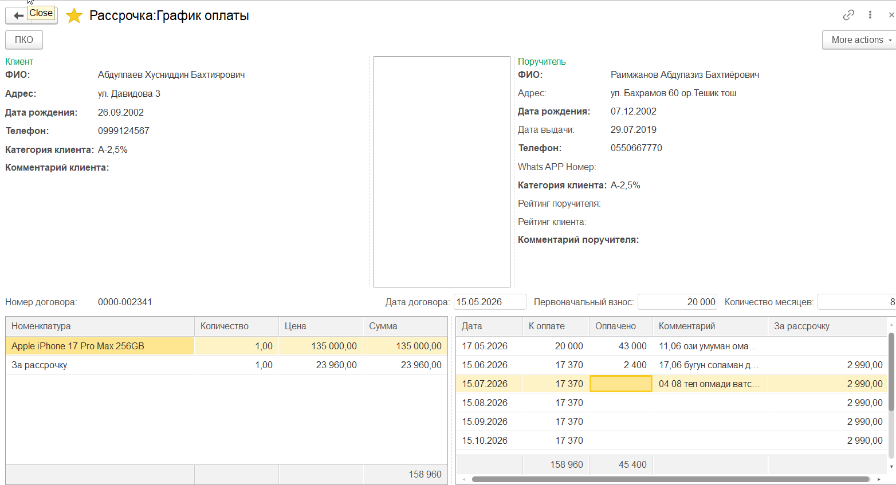Open the More actions dropdown

860,40
